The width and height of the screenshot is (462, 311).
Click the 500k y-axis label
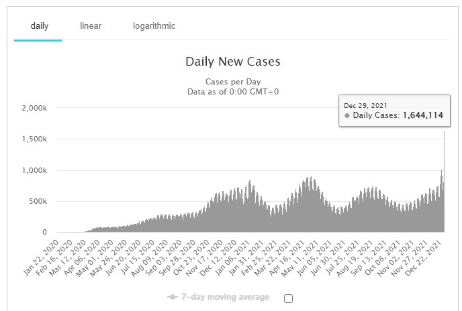tap(36, 201)
